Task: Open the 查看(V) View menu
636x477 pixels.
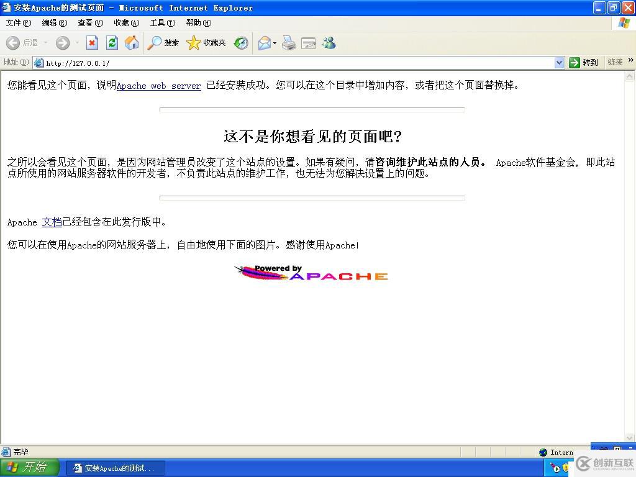Action: coord(91,23)
